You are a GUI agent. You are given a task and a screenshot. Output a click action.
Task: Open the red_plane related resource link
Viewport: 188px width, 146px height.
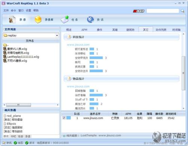pyautogui.click(x=12, y=116)
